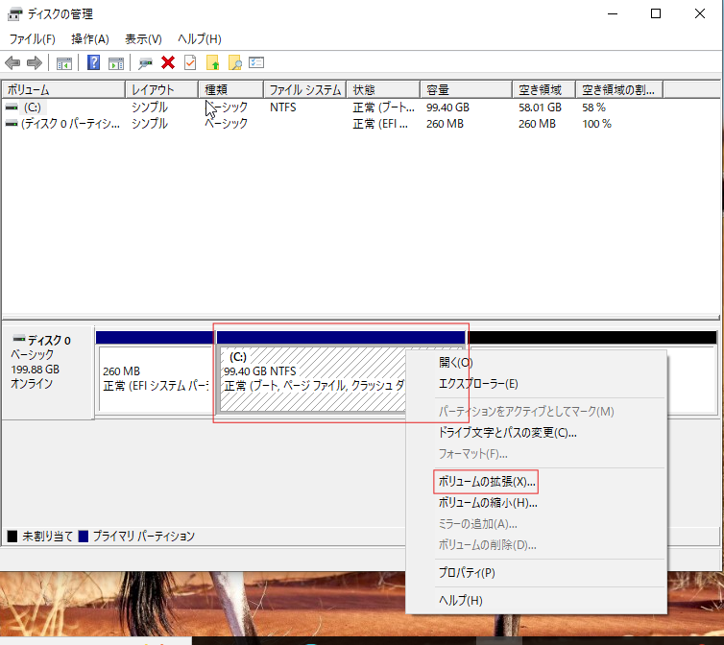Click the 正常 (EFI ... status cell
The width and height of the screenshot is (724, 645).
point(380,124)
